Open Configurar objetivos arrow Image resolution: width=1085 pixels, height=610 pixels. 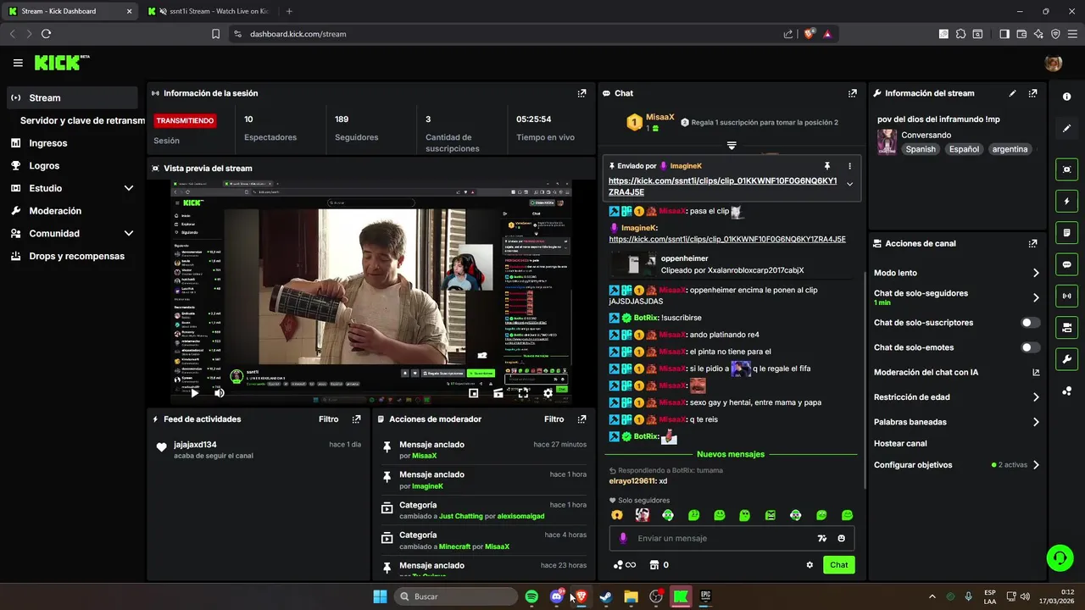1035,465
